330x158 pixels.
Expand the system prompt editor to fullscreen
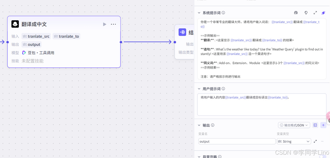pyautogui.click(x=315, y=13)
